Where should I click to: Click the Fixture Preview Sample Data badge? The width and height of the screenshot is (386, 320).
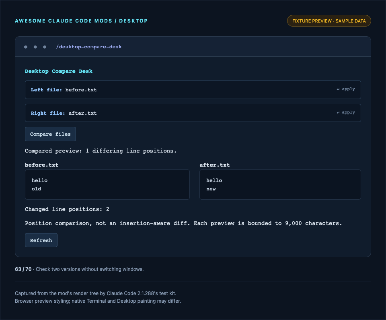pos(329,21)
